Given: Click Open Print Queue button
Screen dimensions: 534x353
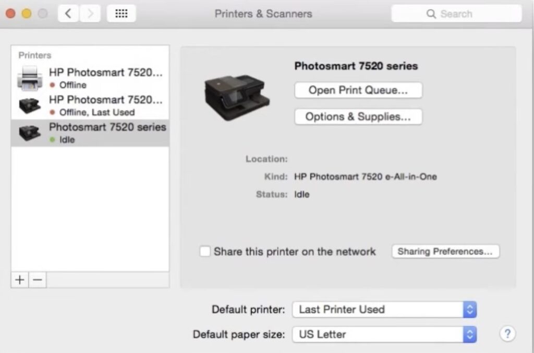Looking at the screenshot, I should coord(358,90).
